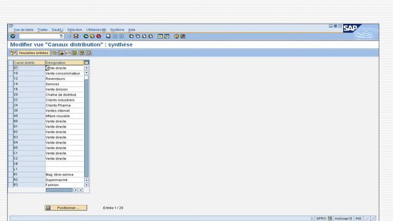
Task: Click the Save disk icon
Action: [76, 36]
